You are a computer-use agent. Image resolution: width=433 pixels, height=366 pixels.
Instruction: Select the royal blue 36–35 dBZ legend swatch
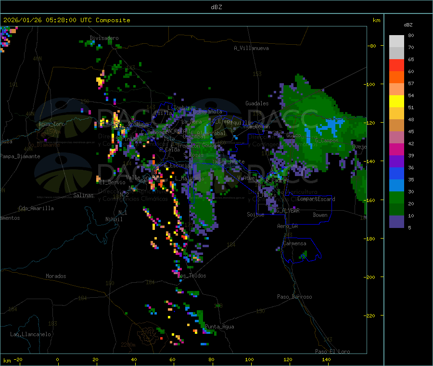click(x=396, y=173)
